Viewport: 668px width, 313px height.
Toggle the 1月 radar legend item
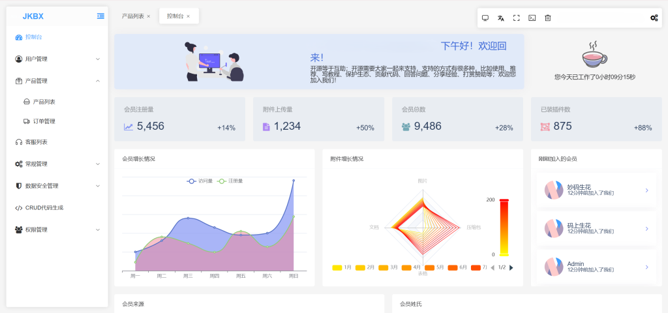[x=342, y=267]
